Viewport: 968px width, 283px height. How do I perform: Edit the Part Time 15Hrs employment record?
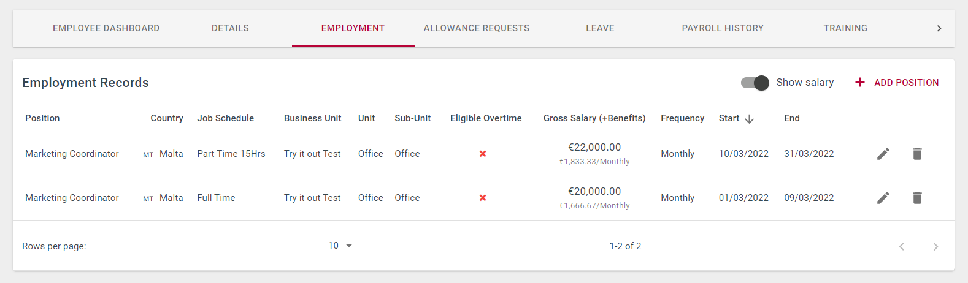pos(883,154)
